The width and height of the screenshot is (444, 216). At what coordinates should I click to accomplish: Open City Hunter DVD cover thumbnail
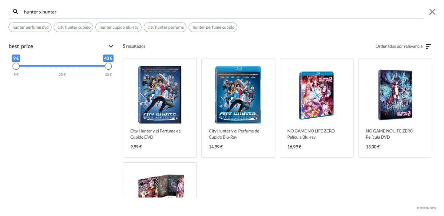(160, 95)
